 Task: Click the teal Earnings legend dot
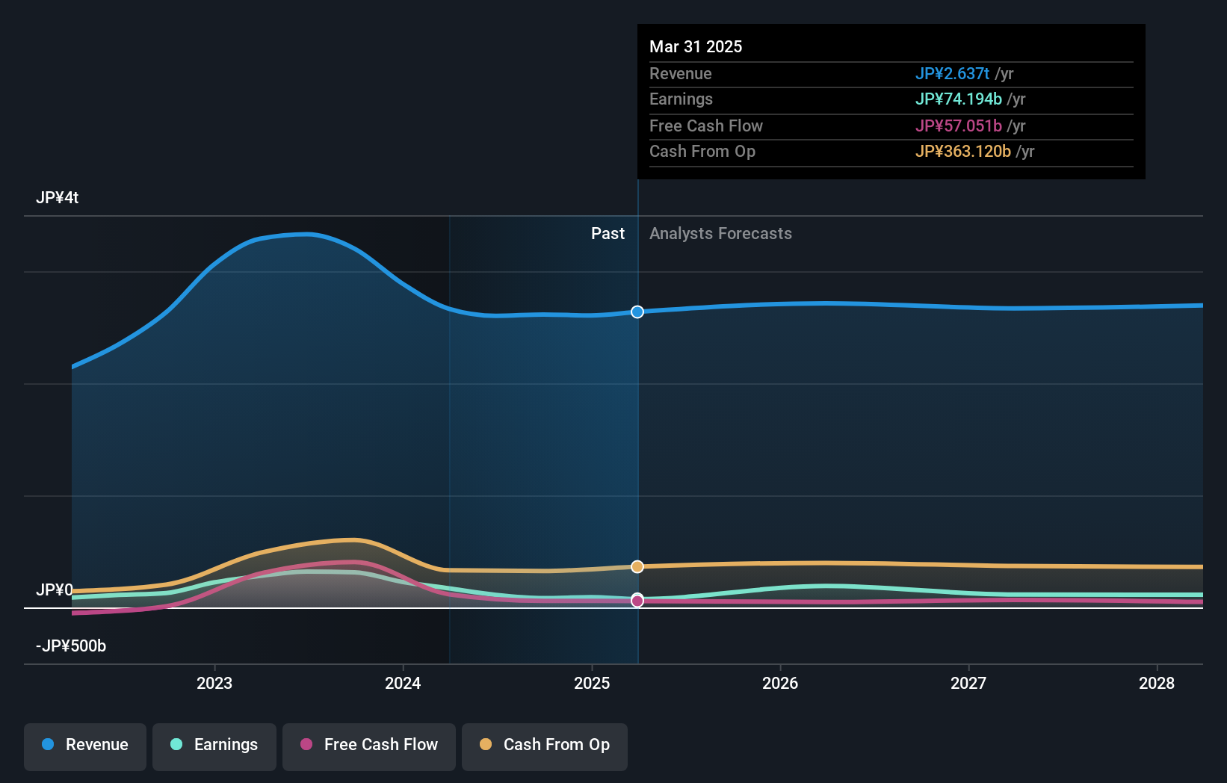(176, 744)
